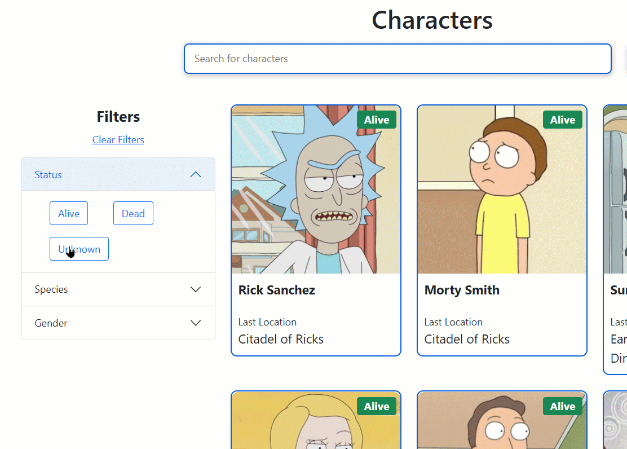Screen dimensions: 627x449
Task: Open the brown-haired character card below Morty Smith
Action: click(x=502, y=420)
